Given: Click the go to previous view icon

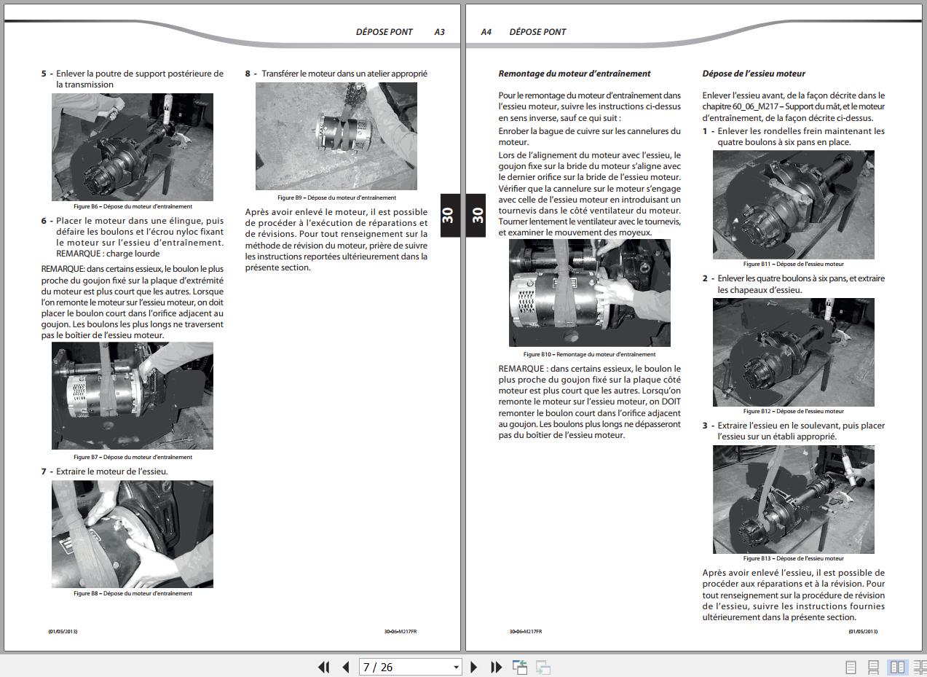Looking at the screenshot, I should coord(520,667).
